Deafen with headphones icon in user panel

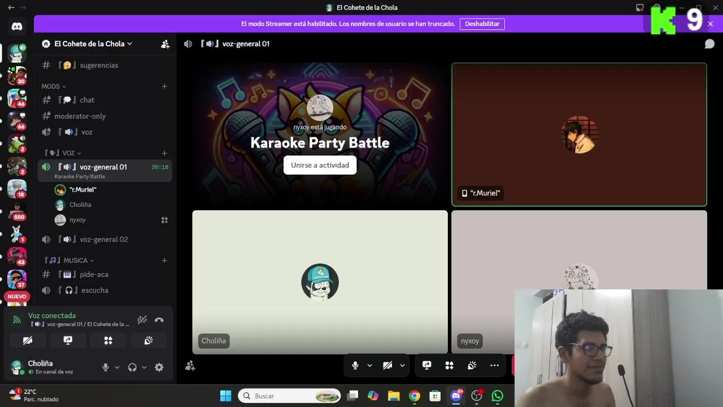coord(132,367)
